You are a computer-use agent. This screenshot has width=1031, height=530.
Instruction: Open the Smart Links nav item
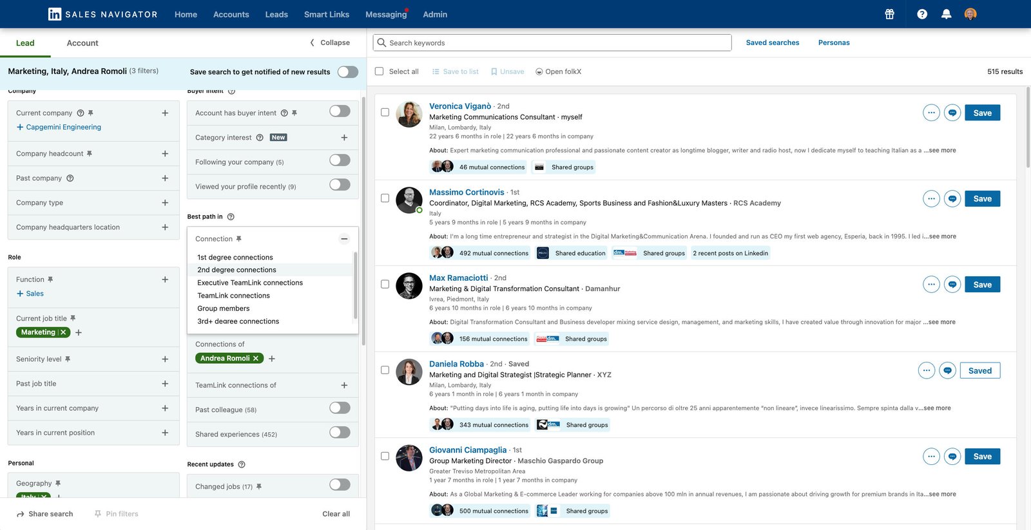(x=327, y=14)
